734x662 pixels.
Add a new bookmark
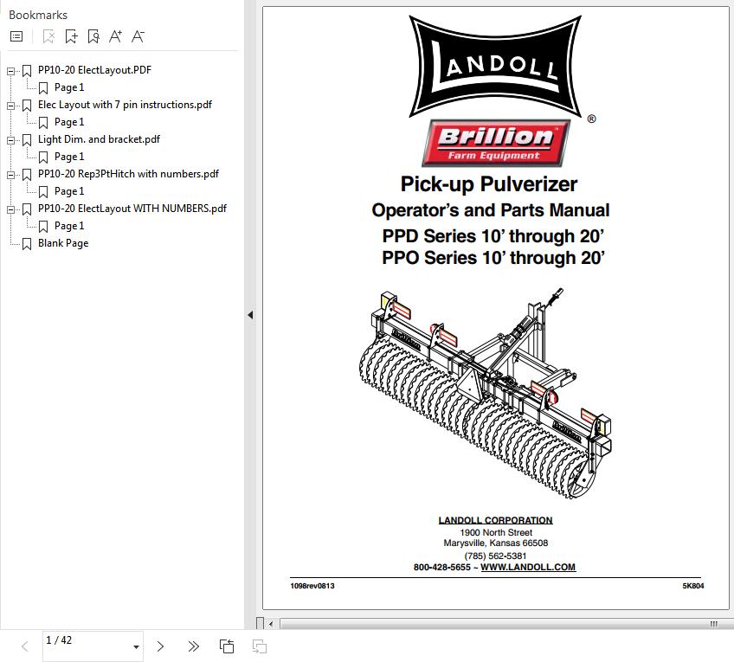(x=71, y=36)
